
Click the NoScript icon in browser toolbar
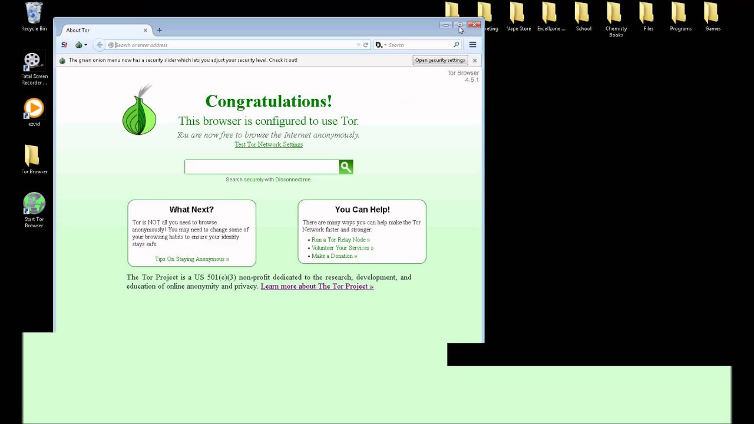click(x=64, y=45)
